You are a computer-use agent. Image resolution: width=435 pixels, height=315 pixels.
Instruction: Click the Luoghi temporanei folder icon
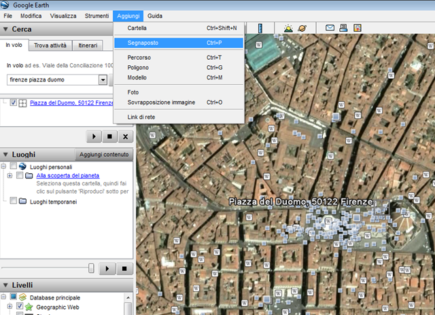(x=22, y=201)
